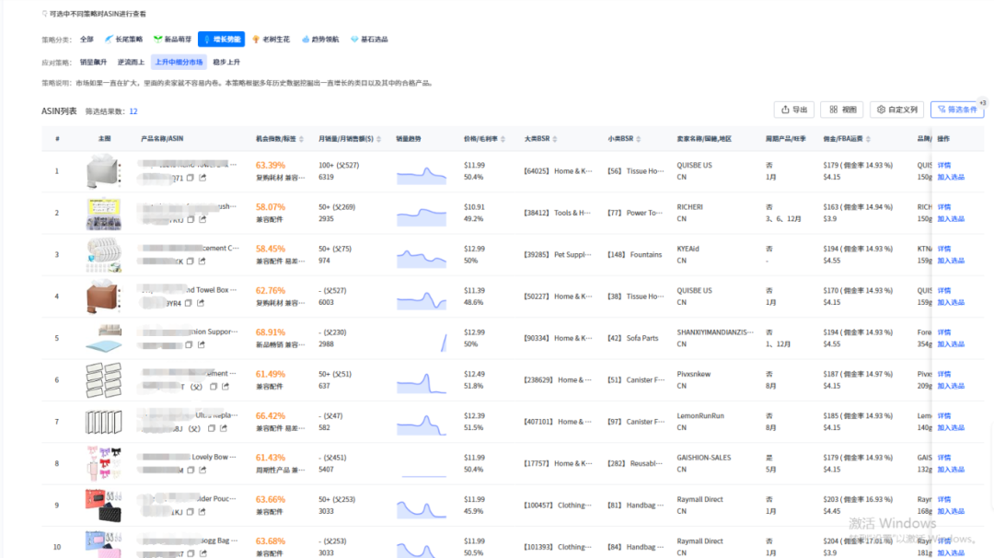
Task: Choose the 销量飙升 sub-strategy
Action: (93, 62)
